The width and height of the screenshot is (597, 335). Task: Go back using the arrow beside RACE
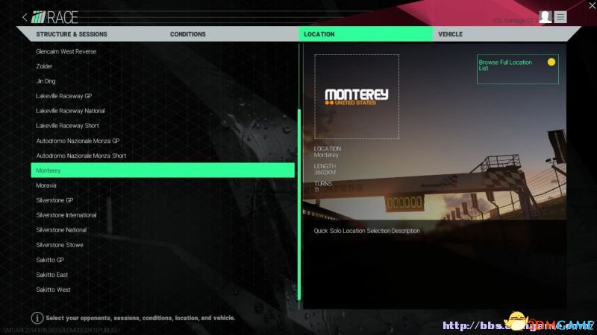(x=25, y=17)
